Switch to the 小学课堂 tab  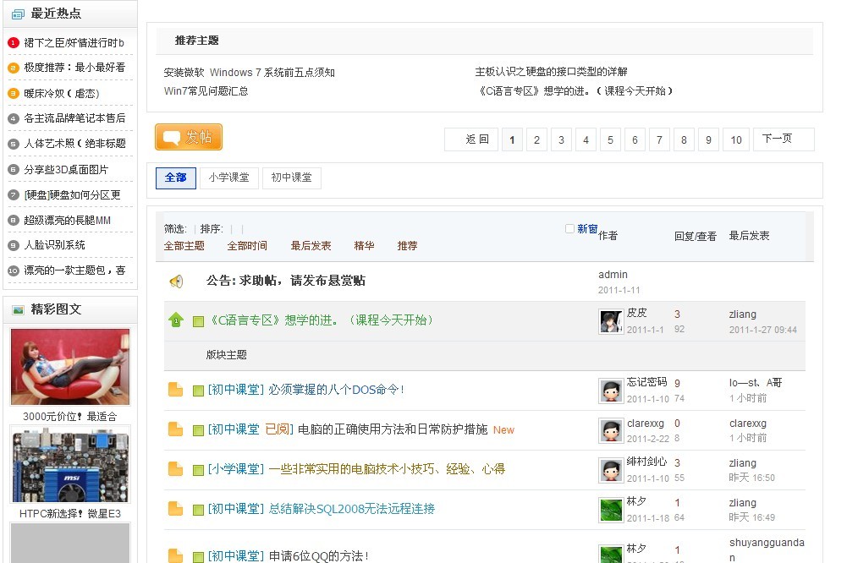tap(228, 178)
